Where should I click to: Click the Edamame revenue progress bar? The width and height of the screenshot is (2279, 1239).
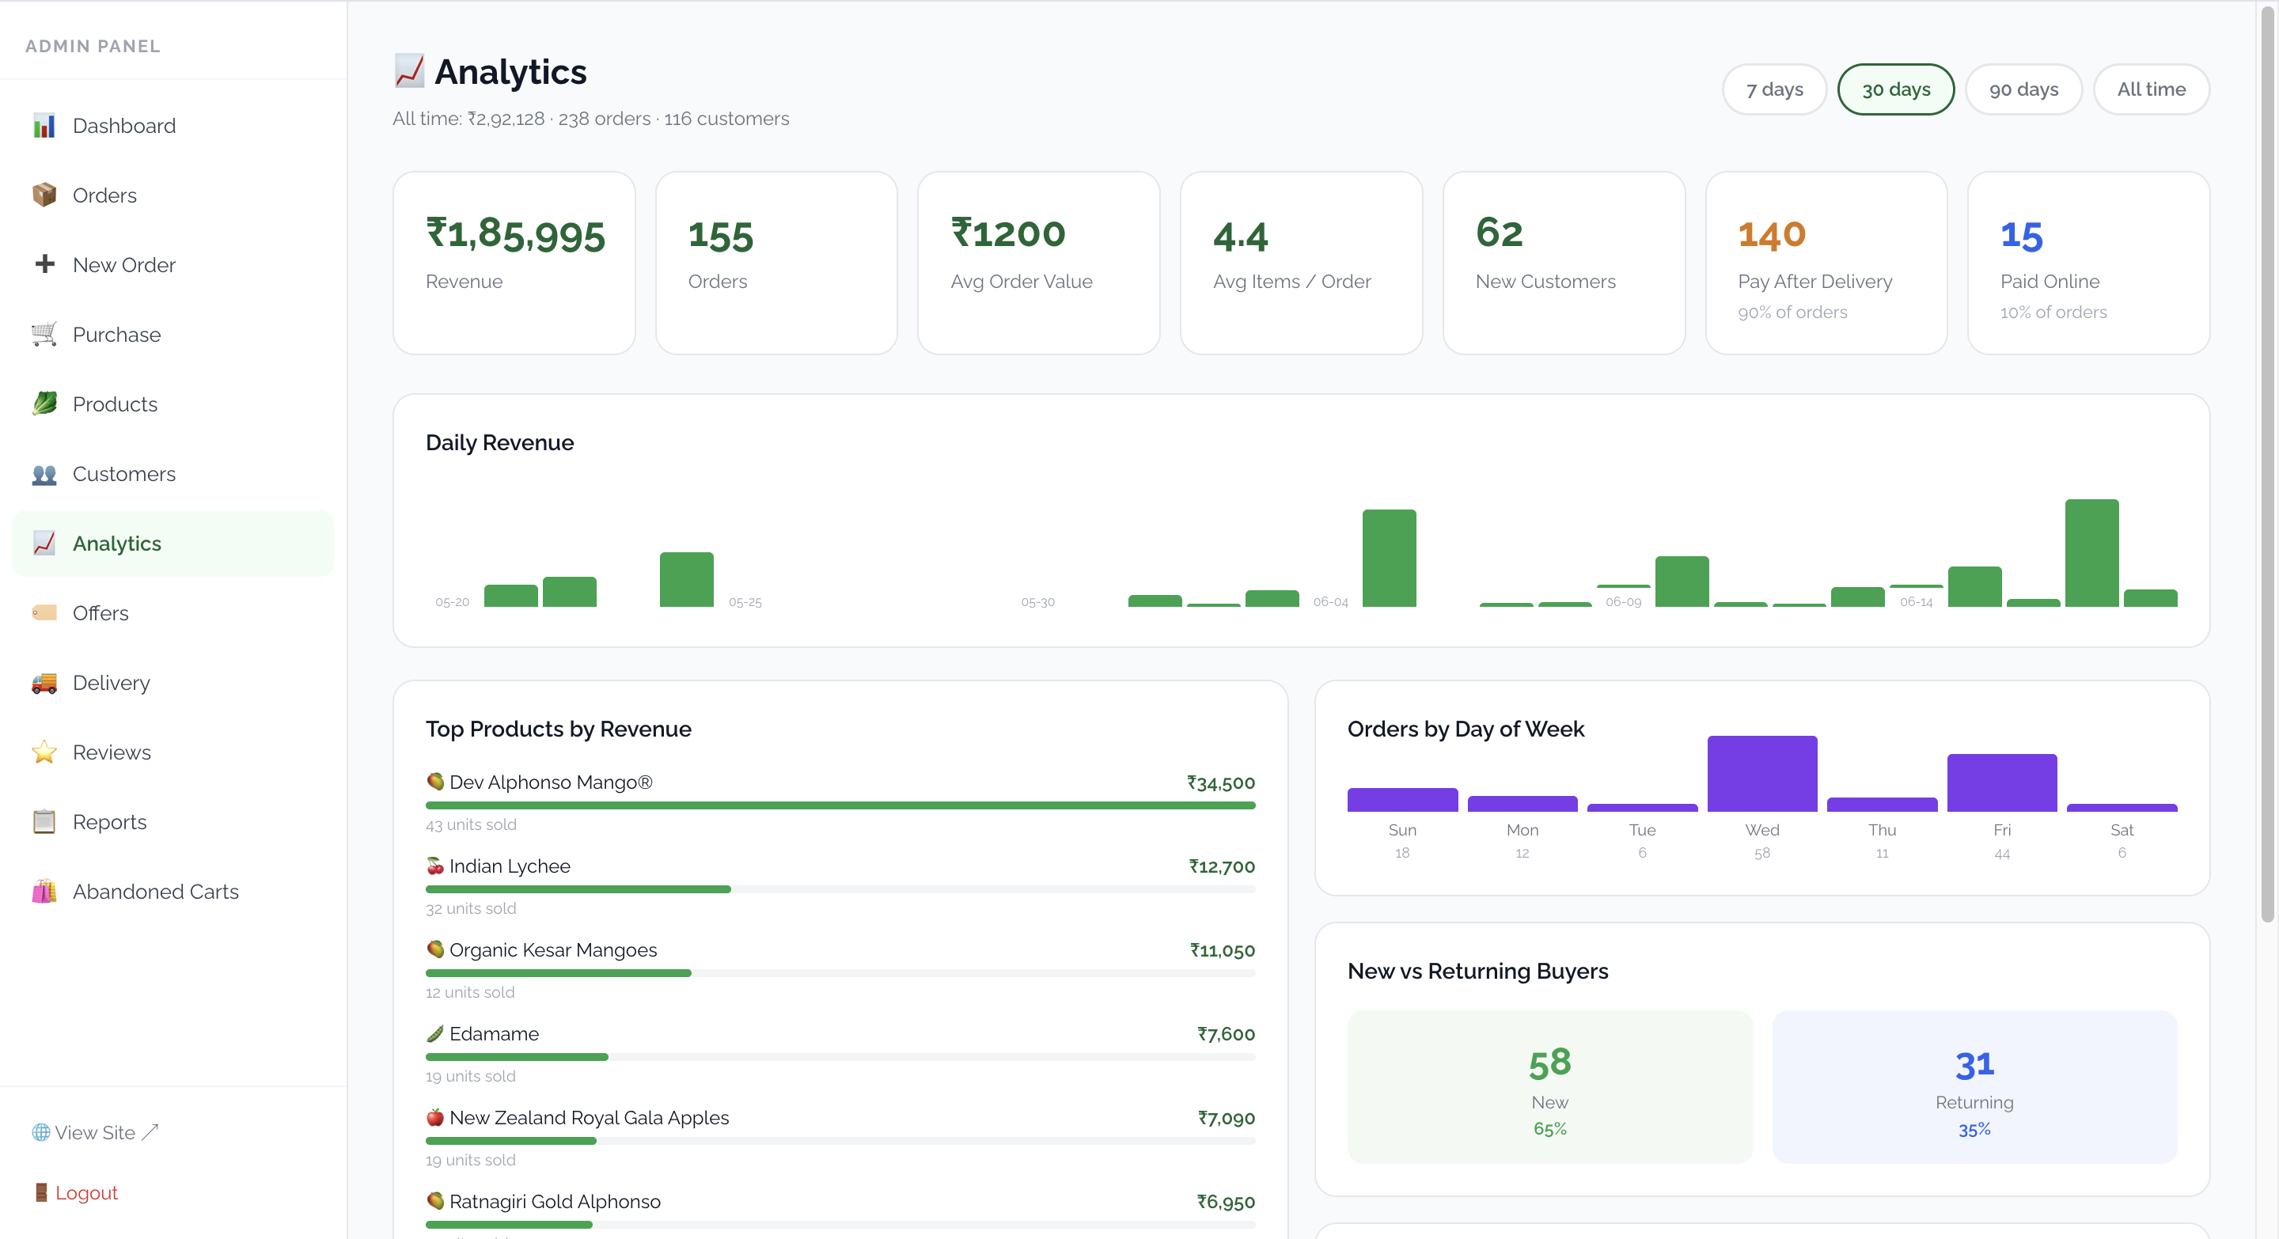840,1057
